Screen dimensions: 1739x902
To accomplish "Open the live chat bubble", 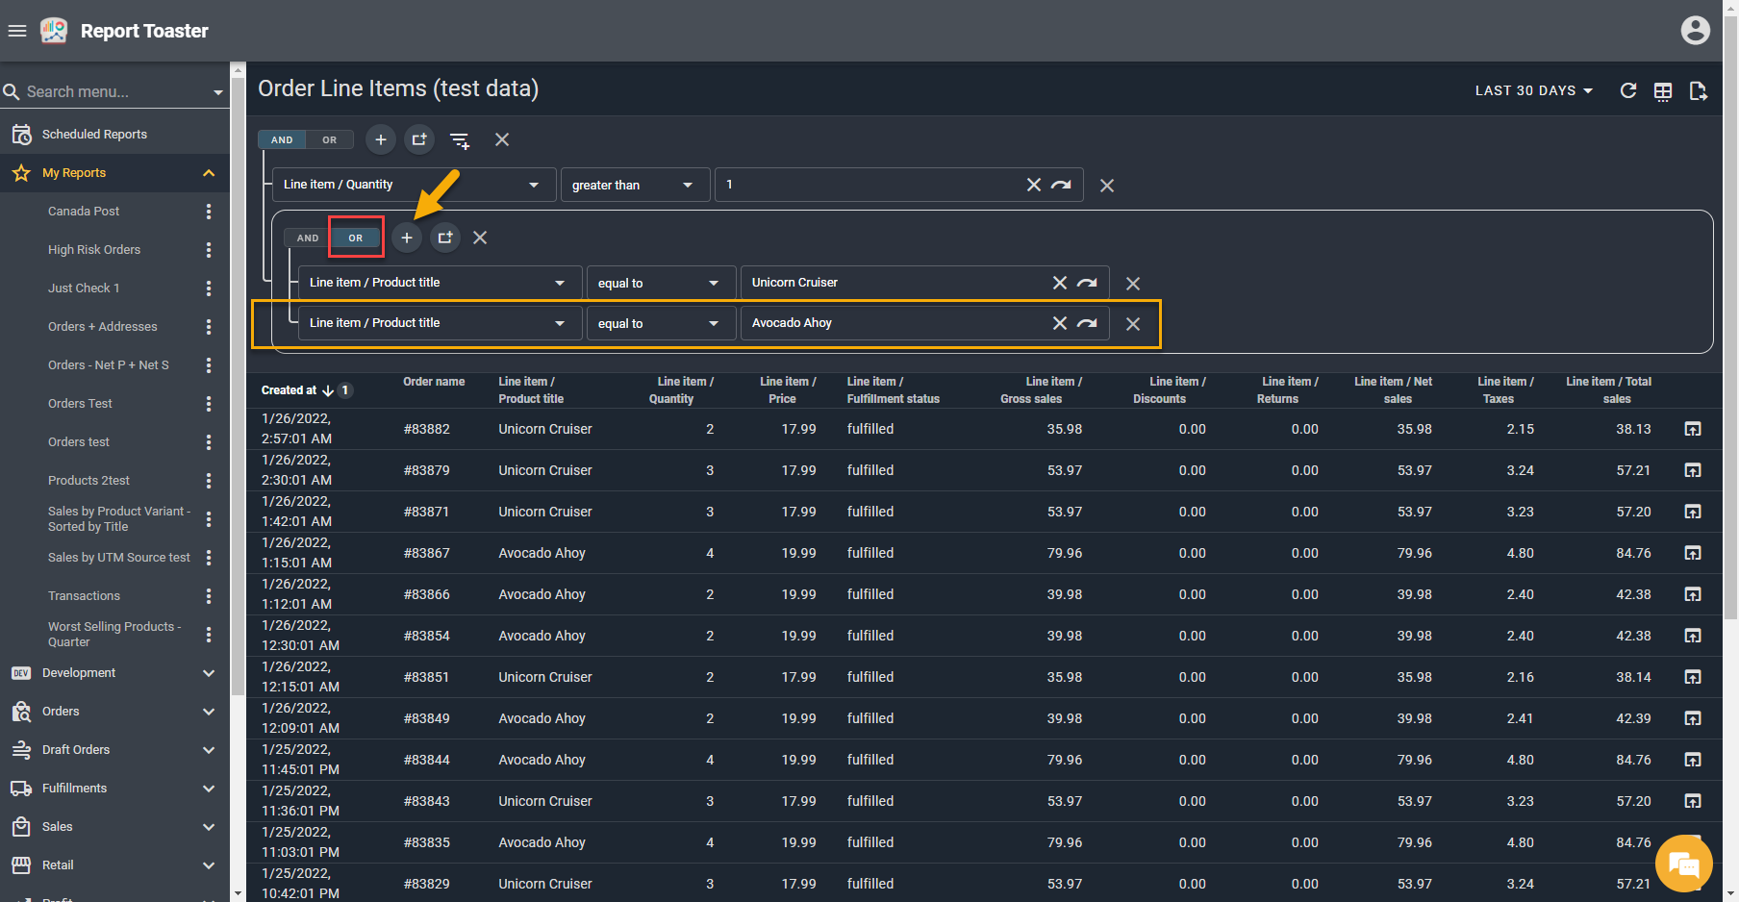I will point(1684,864).
